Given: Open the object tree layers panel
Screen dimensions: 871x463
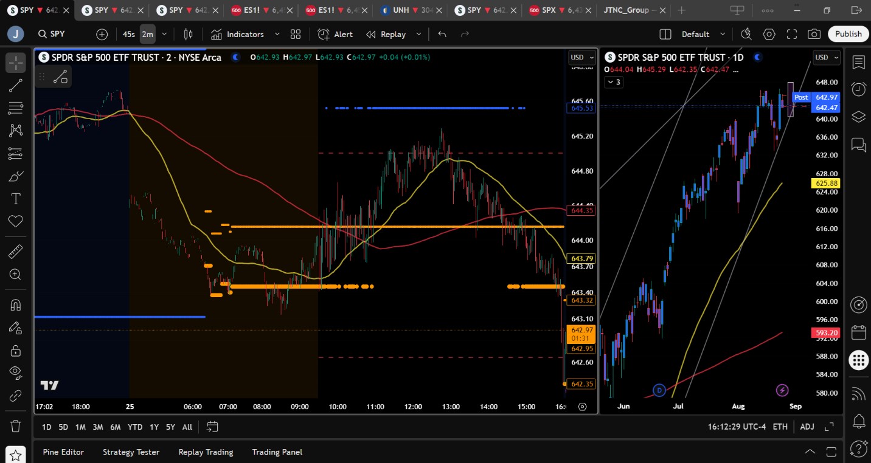Looking at the screenshot, I should (858, 117).
